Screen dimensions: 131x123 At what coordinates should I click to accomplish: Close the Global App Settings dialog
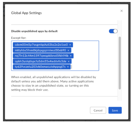[122, 11]
